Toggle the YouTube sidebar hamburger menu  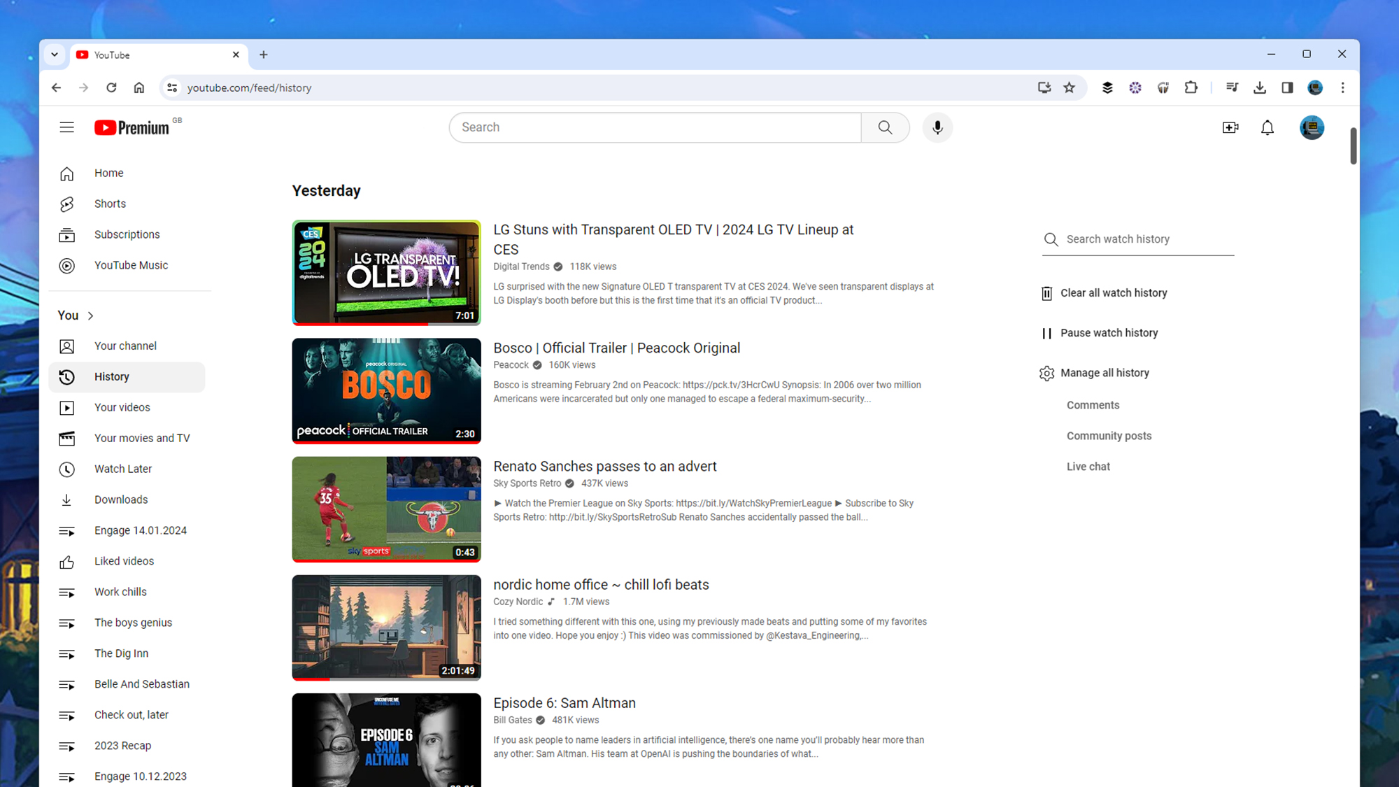pyautogui.click(x=65, y=126)
